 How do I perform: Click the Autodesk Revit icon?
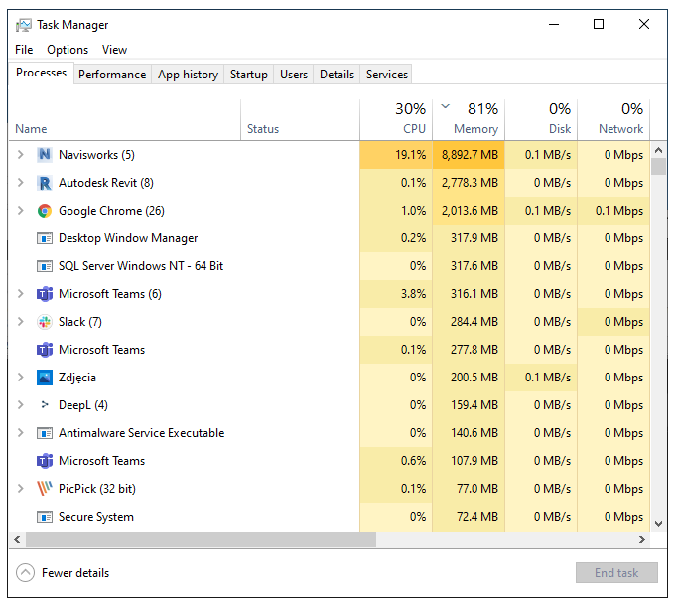tap(45, 183)
